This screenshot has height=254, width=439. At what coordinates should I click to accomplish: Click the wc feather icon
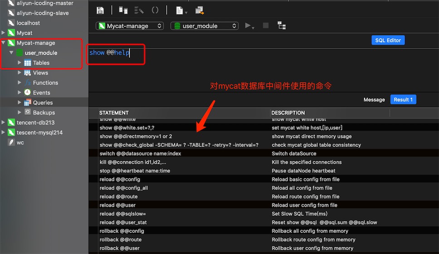(x=11, y=143)
